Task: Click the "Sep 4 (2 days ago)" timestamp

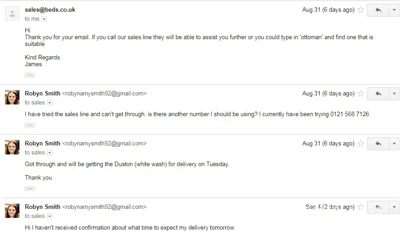Action: [330, 207]
